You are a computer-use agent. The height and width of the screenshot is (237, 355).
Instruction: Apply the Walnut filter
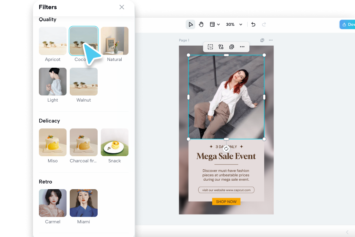point(84,81)
